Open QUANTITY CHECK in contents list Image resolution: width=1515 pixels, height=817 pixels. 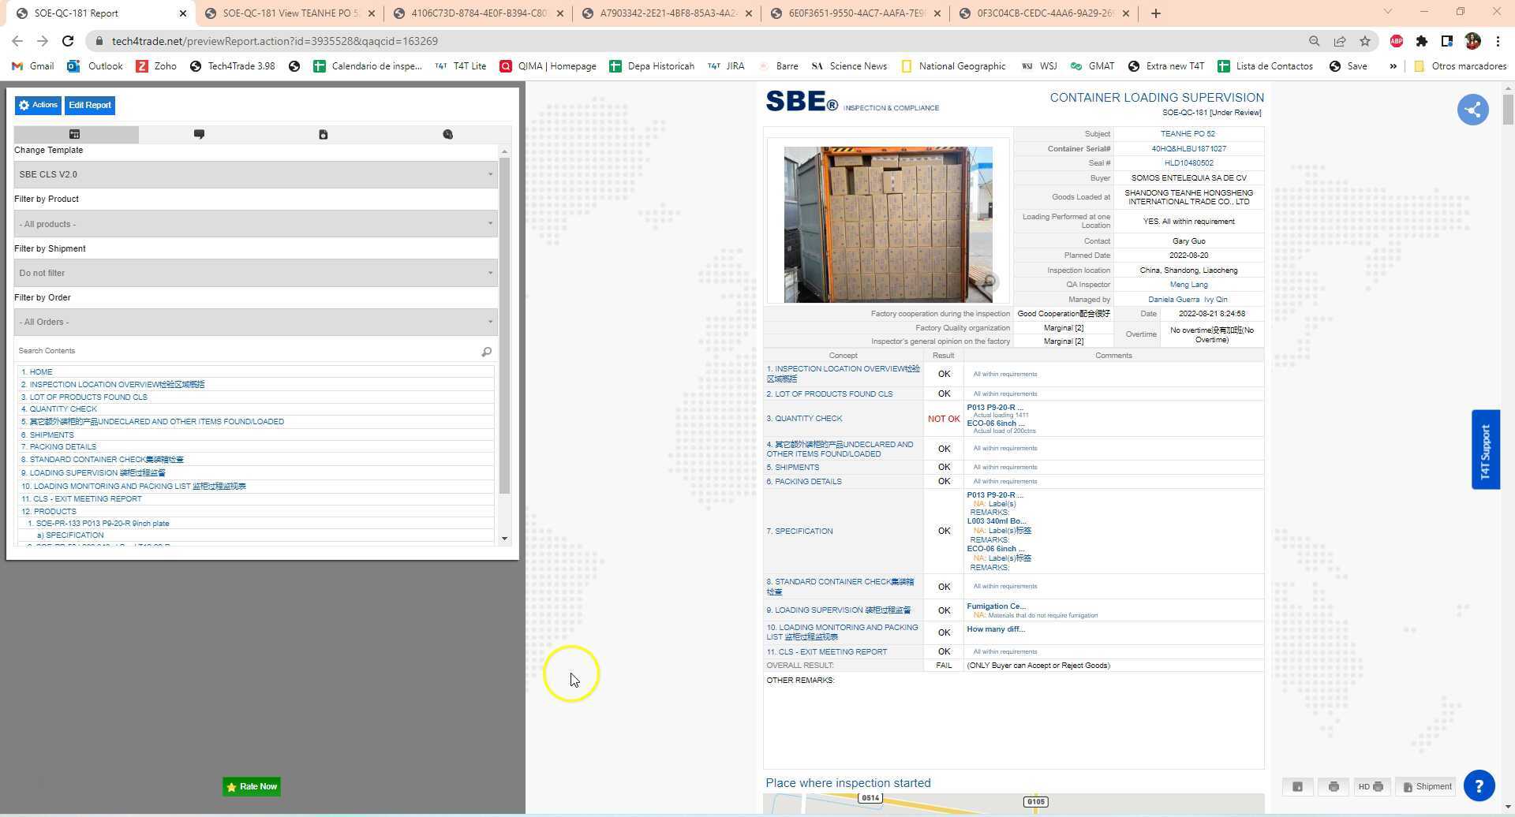tap(63, 409)
